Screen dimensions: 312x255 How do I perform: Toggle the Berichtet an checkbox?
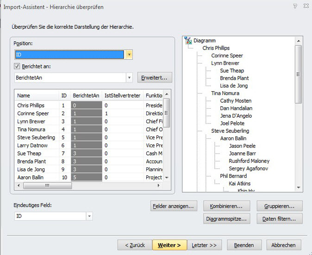[x=17, y=66]
